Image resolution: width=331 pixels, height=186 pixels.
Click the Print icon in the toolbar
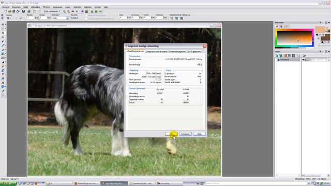tap(29, 11)
